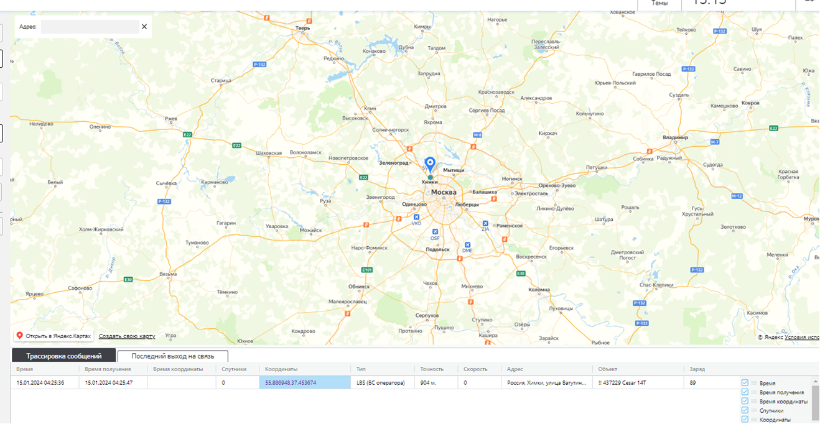Untick the Время column checkbox
This screenshot has width=820, height=424.
point(745,383)
